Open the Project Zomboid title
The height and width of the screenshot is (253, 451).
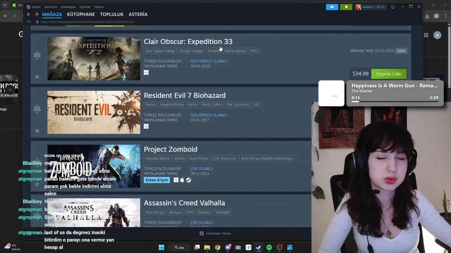(x=171, y=149)
